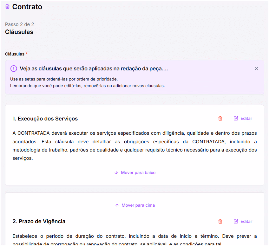Click the info exclamation icon in banner

pyautogui.click(x=14, y=68)
